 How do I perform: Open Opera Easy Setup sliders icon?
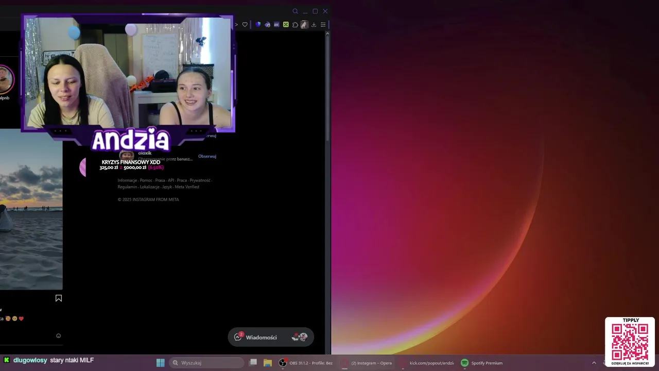pos(323,25)
